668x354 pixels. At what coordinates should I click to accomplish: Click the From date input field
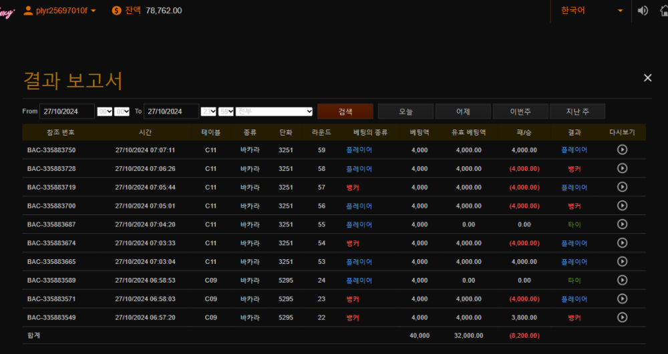tap(67, 112)
